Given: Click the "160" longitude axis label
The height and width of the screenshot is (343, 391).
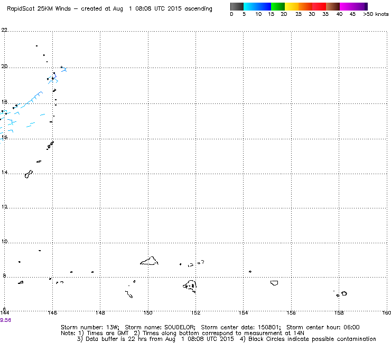Looking at the screenshot, I should 387,312.
